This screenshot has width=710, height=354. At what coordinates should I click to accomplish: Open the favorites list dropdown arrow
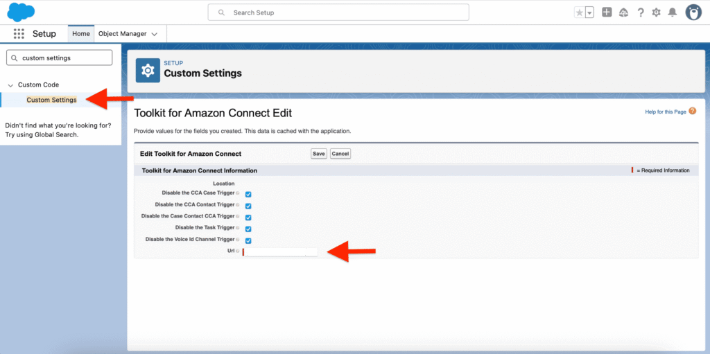[x=589, y=12]
